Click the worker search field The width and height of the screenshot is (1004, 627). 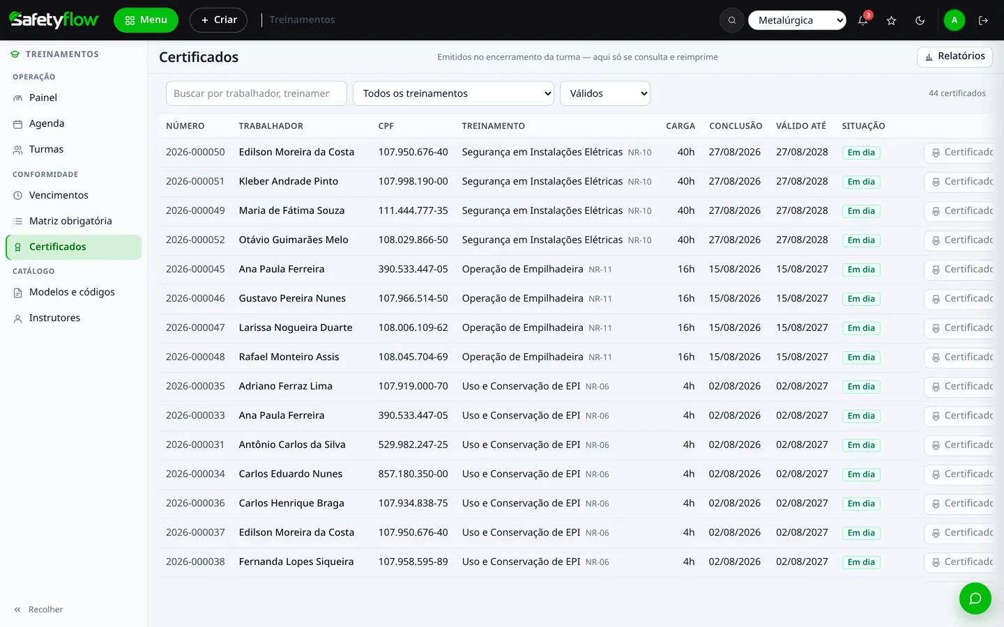coord(256,93)
